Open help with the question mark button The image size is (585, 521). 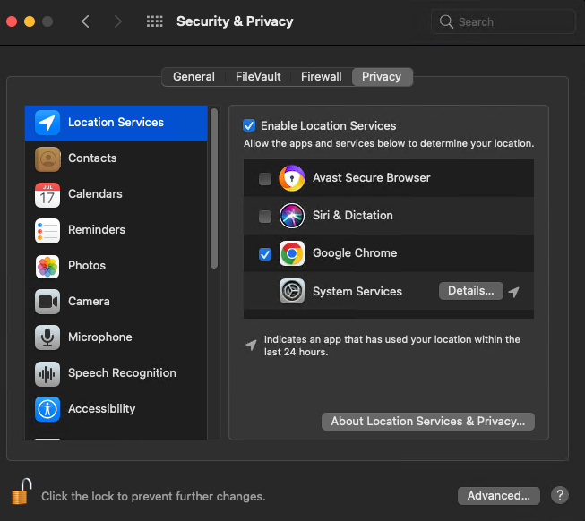pyautogui.click(x=560, y=495)
